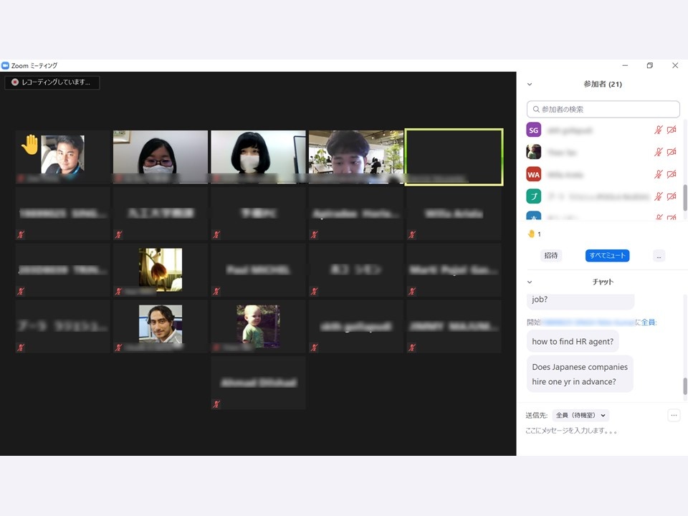The height and width of the screenshot is (516, 688).
Task: Open the chat more options ellipsis button
Action: point(674,415)
